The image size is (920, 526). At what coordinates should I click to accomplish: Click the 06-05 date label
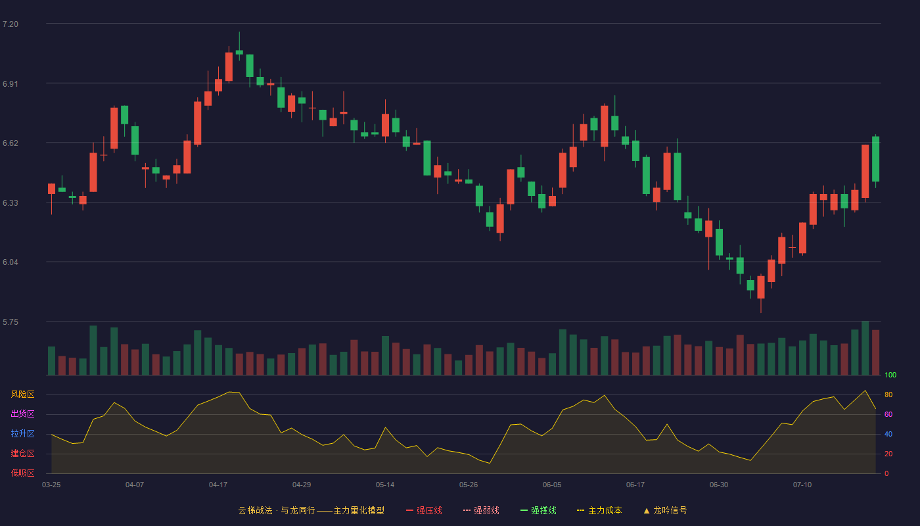click(x=552, y=485)
